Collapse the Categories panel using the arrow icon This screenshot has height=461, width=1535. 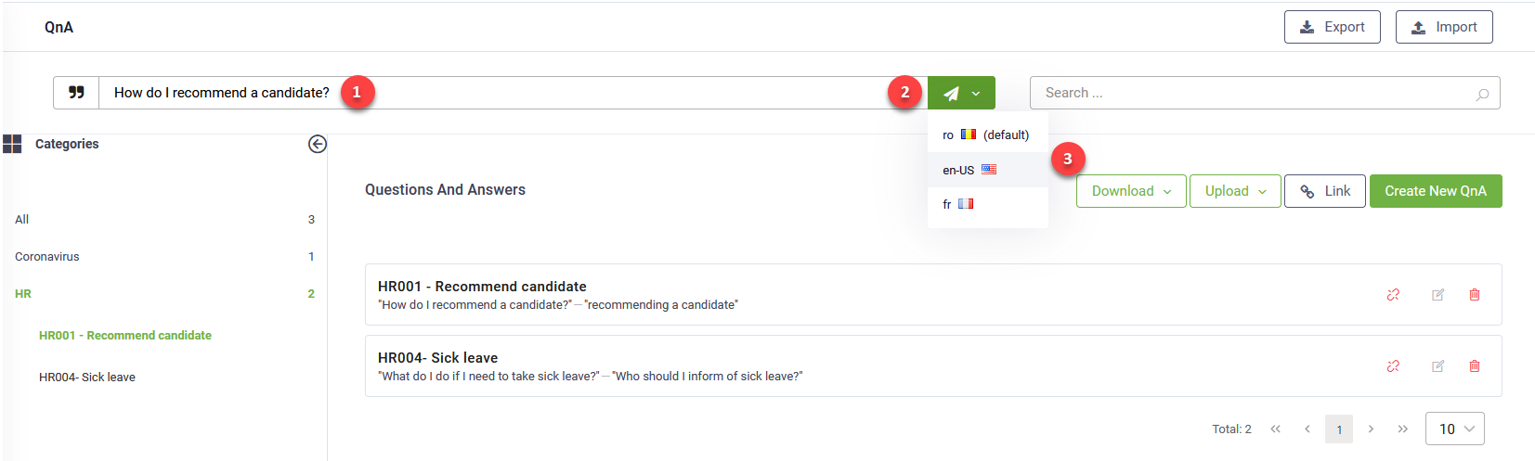tap(318, 144)
